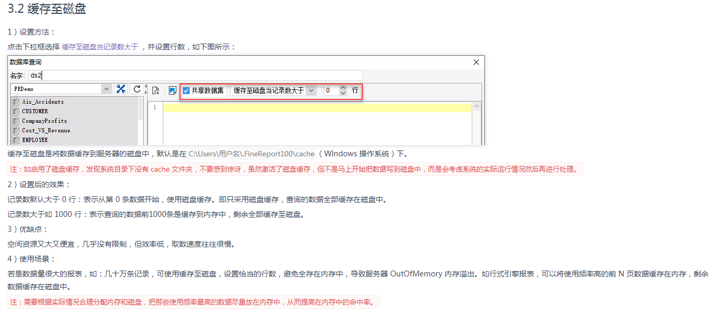Viewport: 723px width, 319px height.
Task: Click the 数据库查询 dialog title
Action: [x=26, y=62]
